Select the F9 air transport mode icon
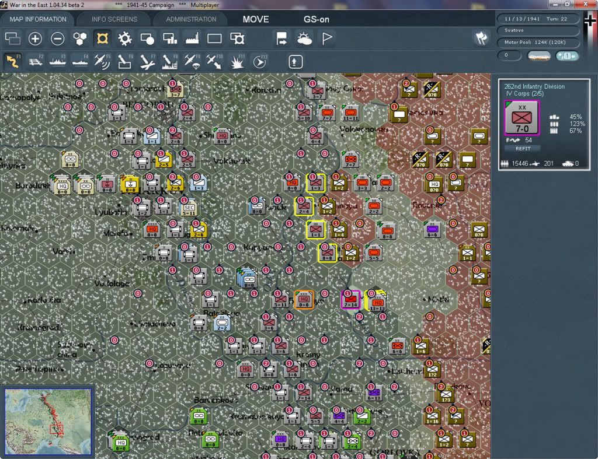The height and width of the screenshot is (459, 598). click(192, 61)
